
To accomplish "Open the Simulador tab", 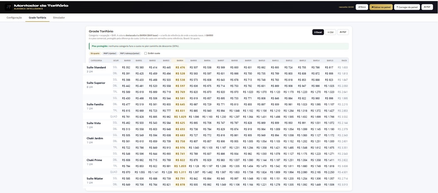I will 59,18.
